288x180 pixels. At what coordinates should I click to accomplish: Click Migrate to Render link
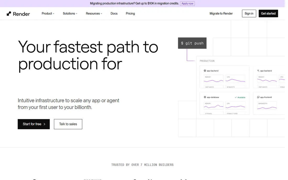221,14
